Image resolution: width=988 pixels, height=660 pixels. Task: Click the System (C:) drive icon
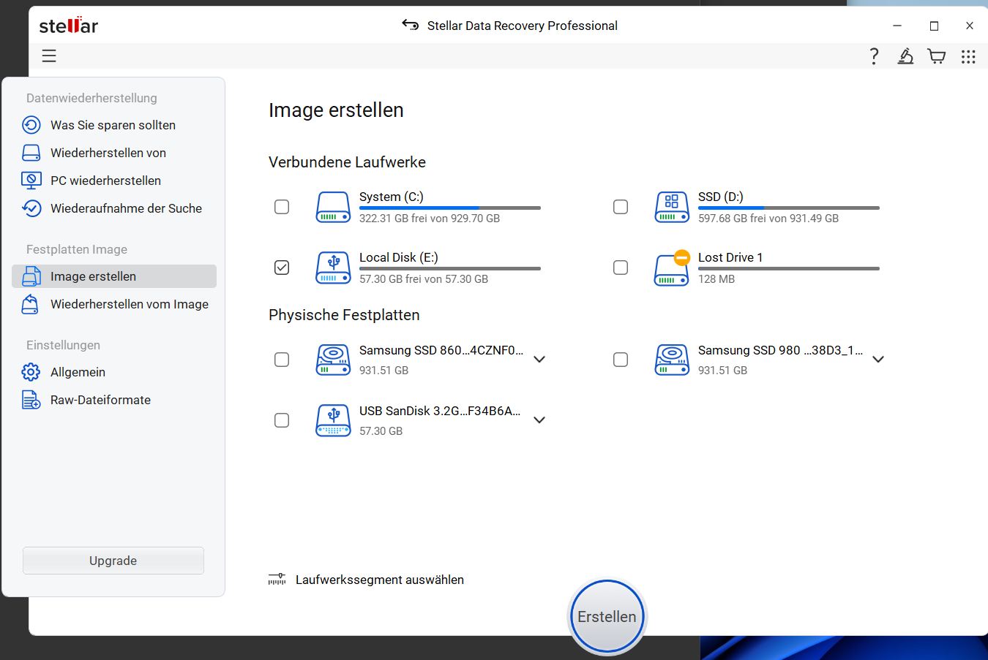[333, 207]
